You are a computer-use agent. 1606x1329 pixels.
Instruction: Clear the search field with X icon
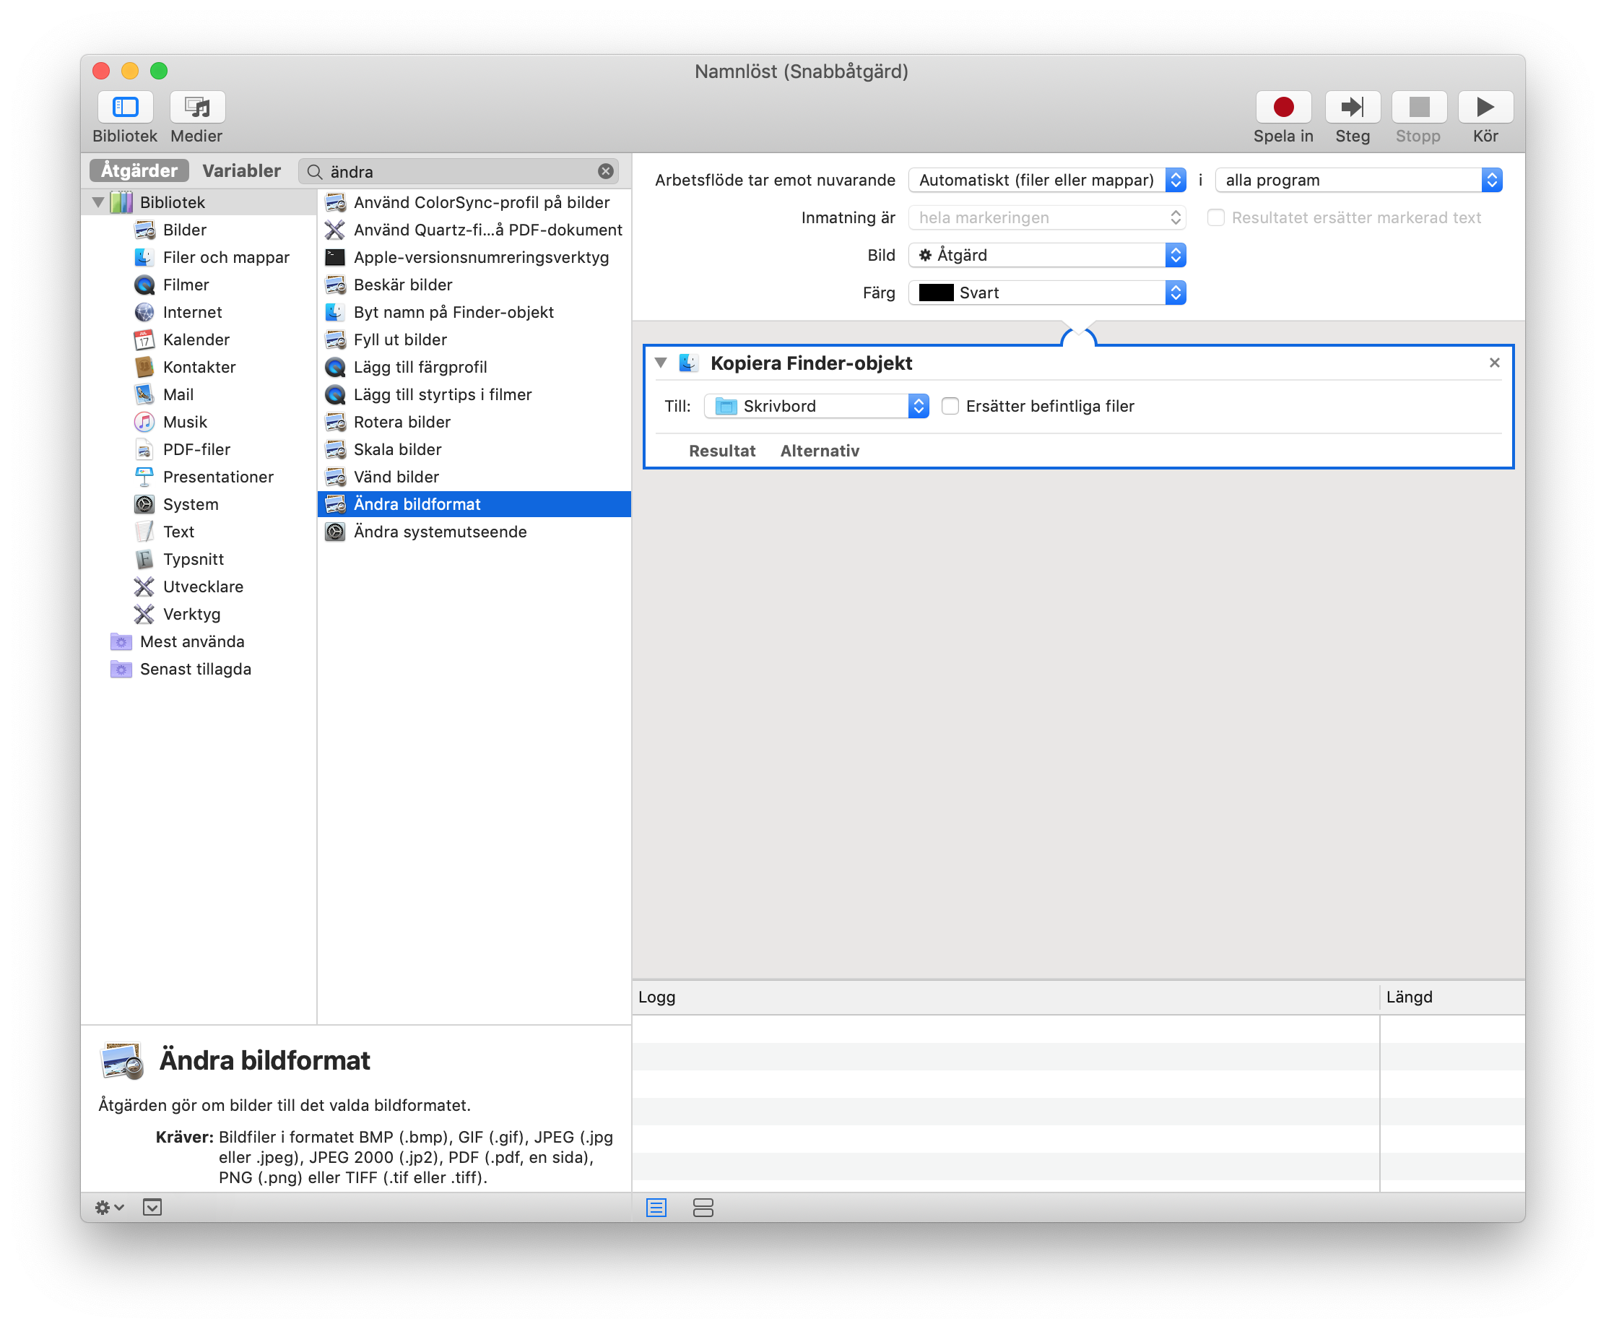pos(605,171)
